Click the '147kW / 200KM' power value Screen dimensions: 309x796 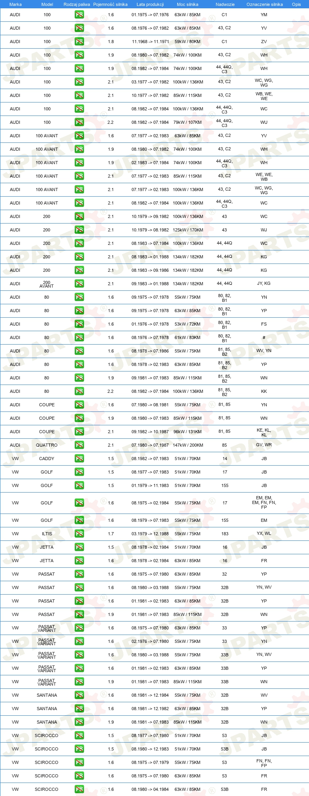(188, 445)
